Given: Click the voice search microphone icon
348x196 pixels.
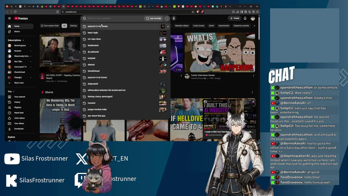Looking at the screenshot, I should click(174, 19).
